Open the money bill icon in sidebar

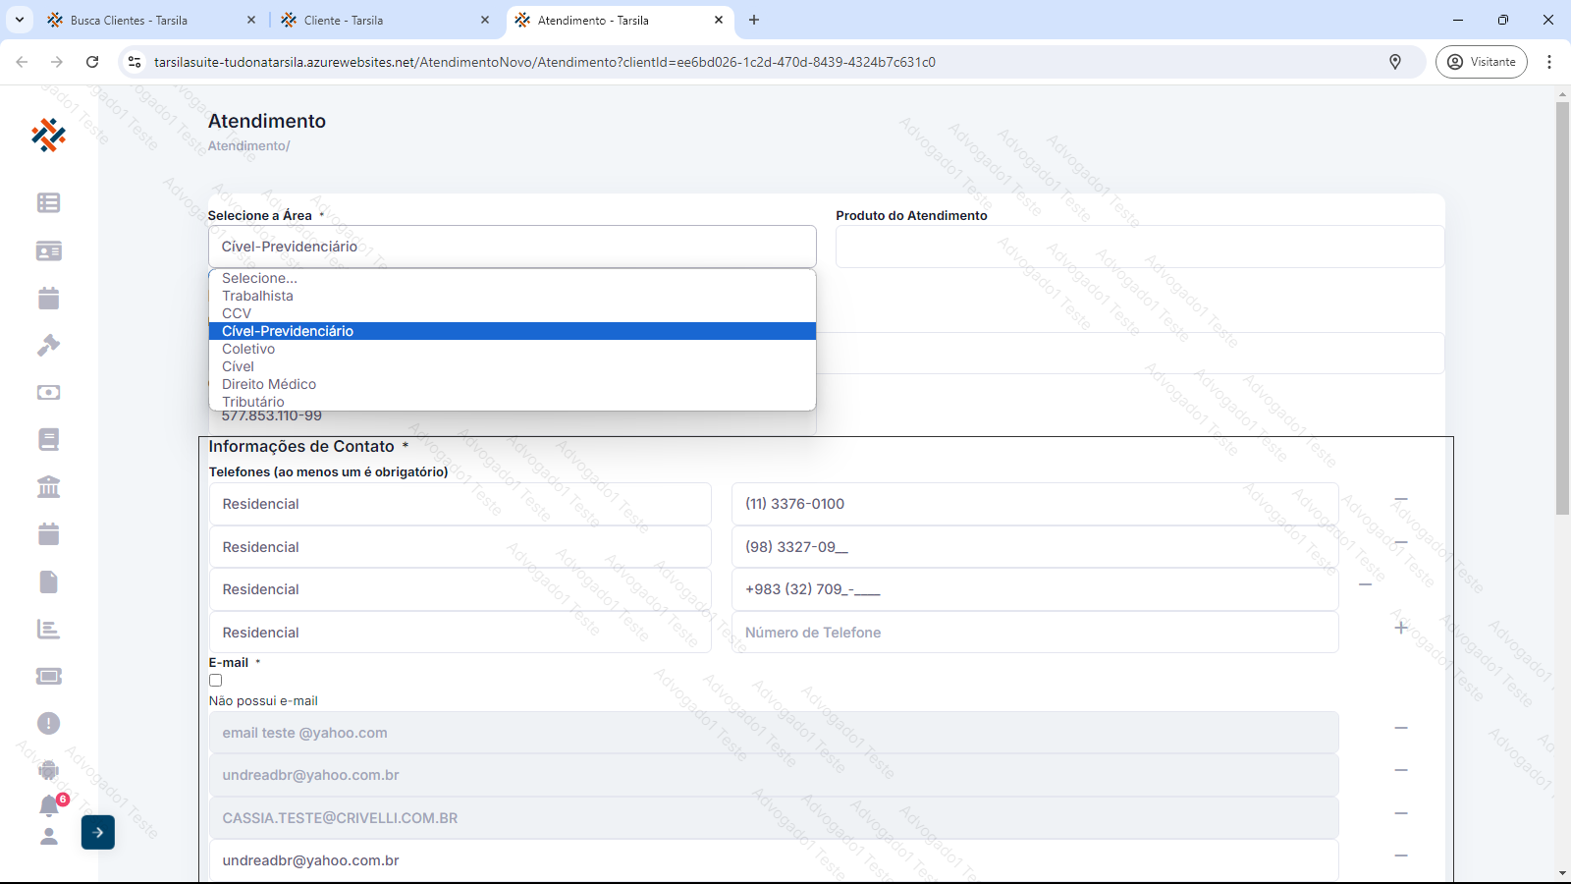[48, 393]
